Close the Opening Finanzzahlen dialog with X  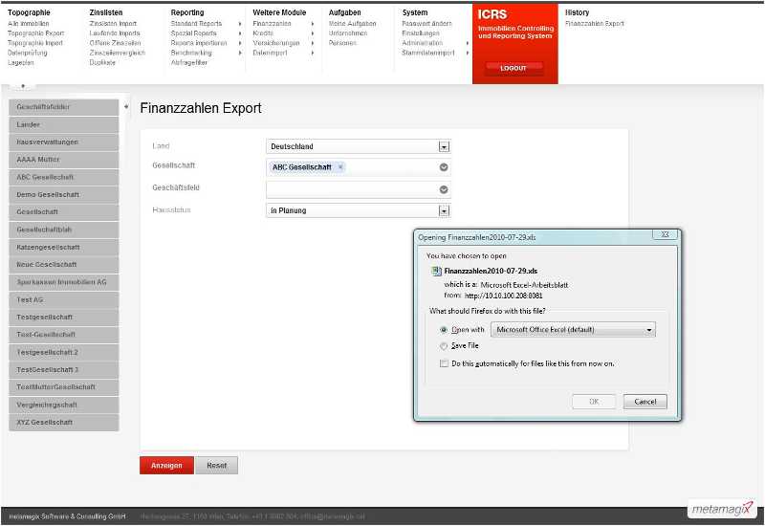pyautogui.click(x=665, y=234)
